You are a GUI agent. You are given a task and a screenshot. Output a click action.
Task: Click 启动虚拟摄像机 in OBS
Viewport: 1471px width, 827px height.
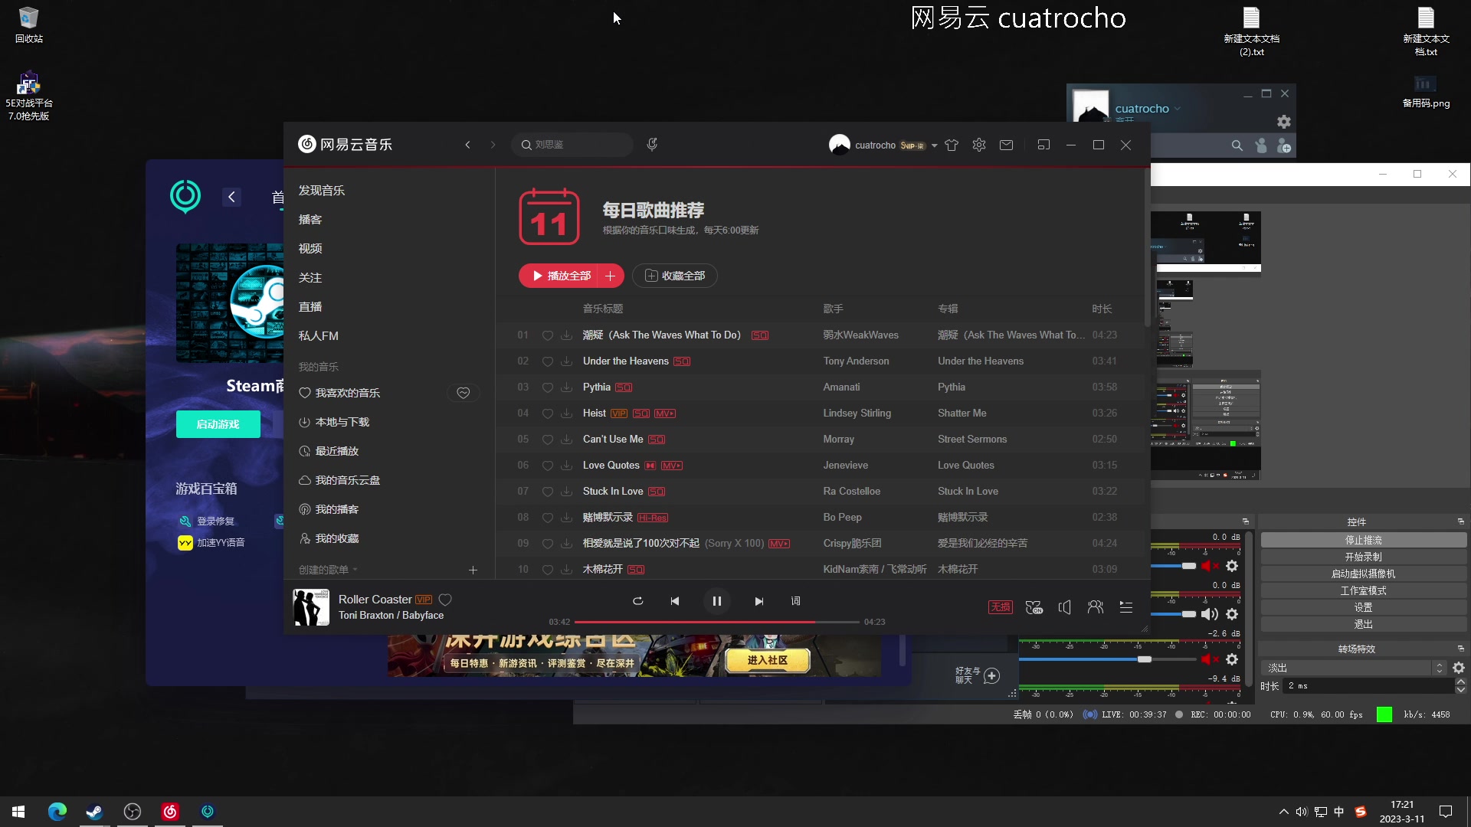coord(1364,574)
